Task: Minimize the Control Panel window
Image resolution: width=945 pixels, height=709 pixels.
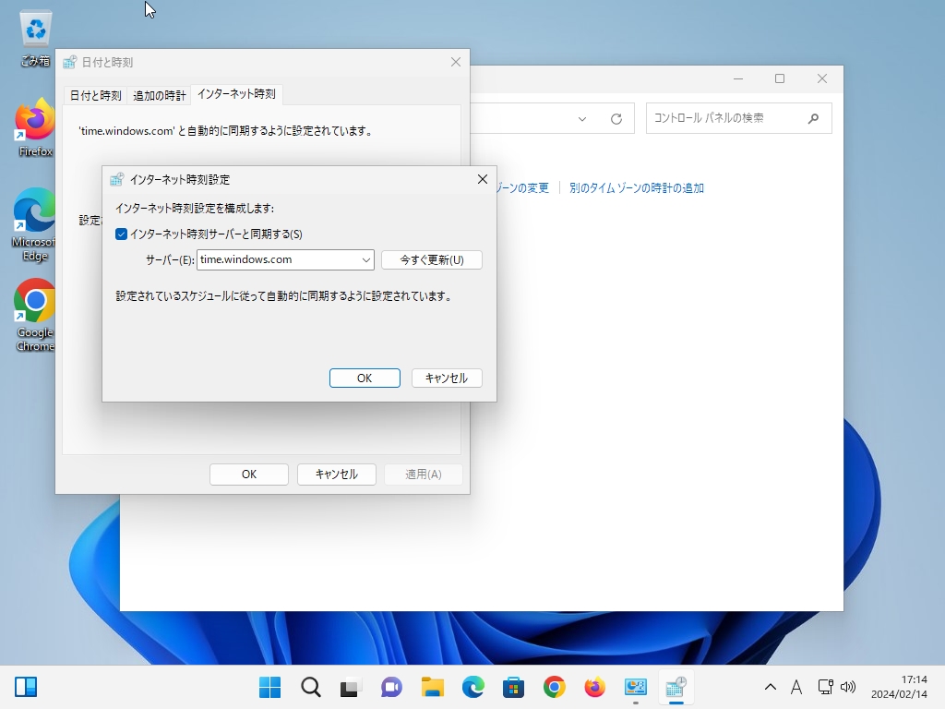Action: tap(738, 79)
